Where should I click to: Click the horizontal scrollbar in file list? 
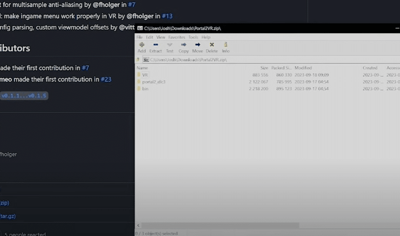point(220,225)
